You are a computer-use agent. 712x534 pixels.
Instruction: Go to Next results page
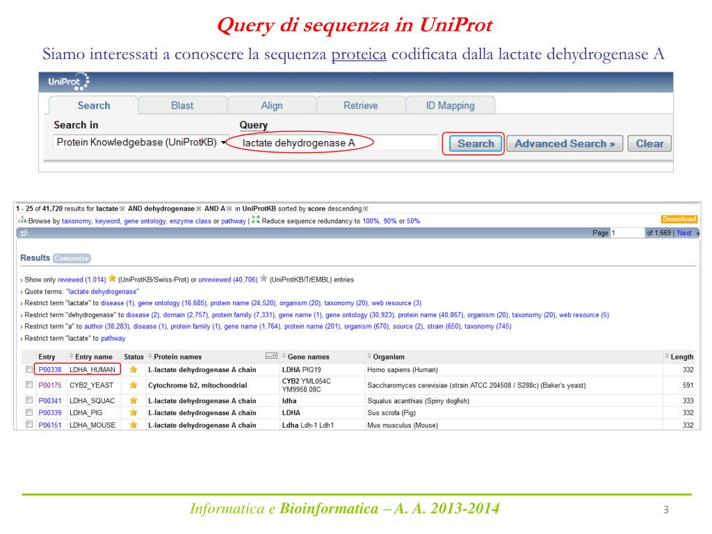[x=684, y=233]
